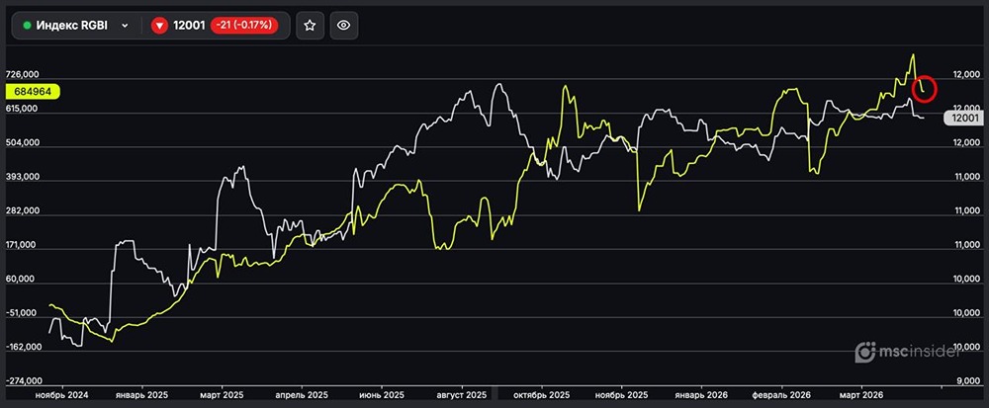
Task: Toggle chart visibility with the eye icon
Action: coord(343,26)
